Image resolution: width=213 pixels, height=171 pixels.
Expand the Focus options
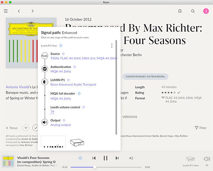coord(12,128)
